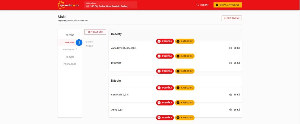
Task: Add Položka below Coca Cola 0,33l
Action: pyautogui.click(x=165, y=103)
